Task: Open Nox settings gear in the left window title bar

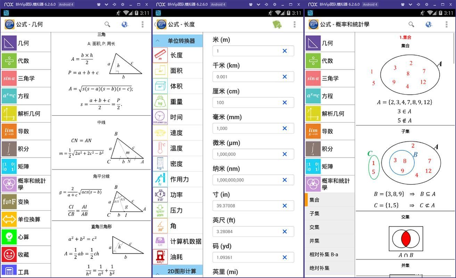Action: point(123,5)
